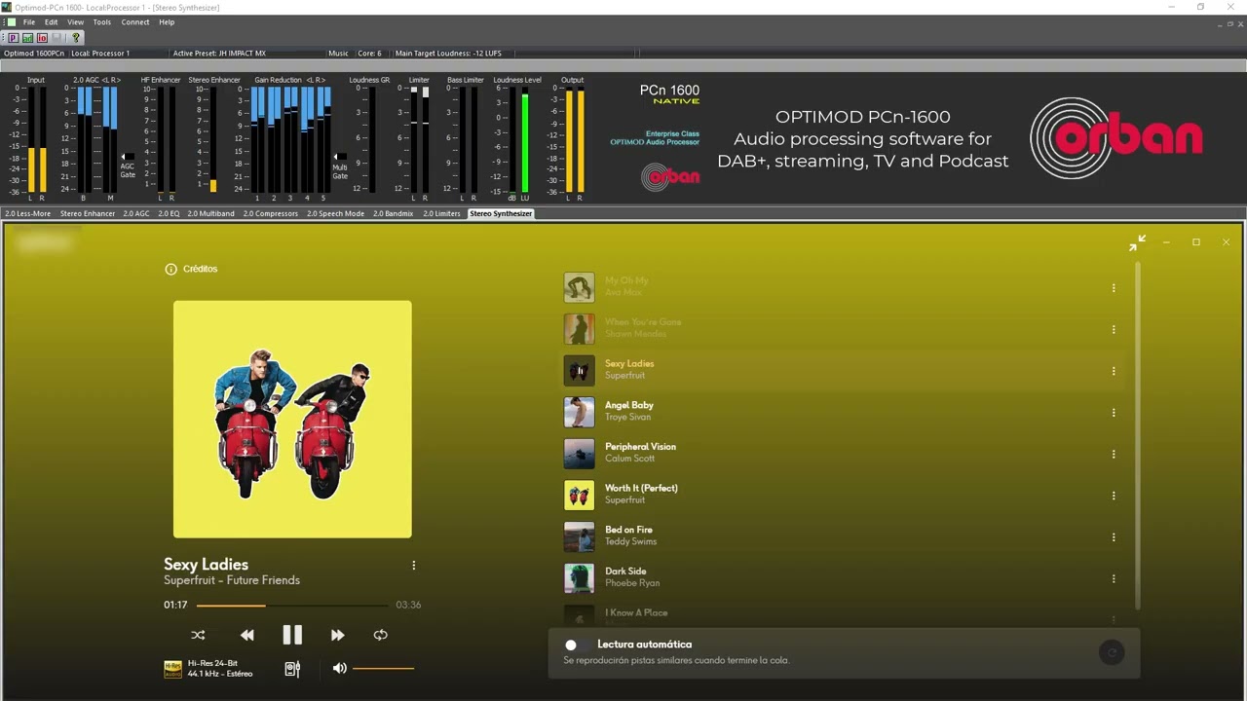Click the green meters toolbar icon
Viewport: 1247px width, 701px height.
point(28,38)
